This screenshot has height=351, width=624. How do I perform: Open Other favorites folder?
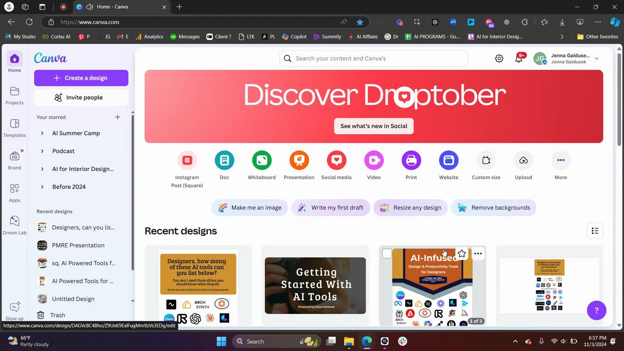598,37
